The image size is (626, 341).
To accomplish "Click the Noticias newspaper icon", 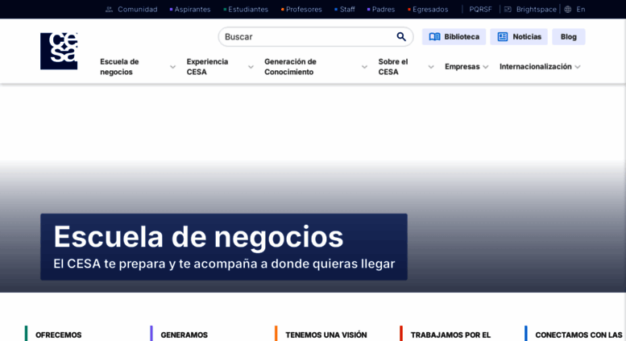I will 503,37.
